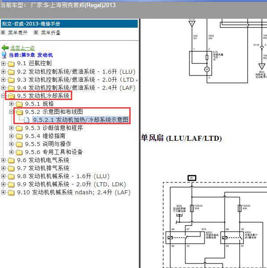
Task: Click 当前:第9章 发动机 heading text
Action: (x=31, y=55)
